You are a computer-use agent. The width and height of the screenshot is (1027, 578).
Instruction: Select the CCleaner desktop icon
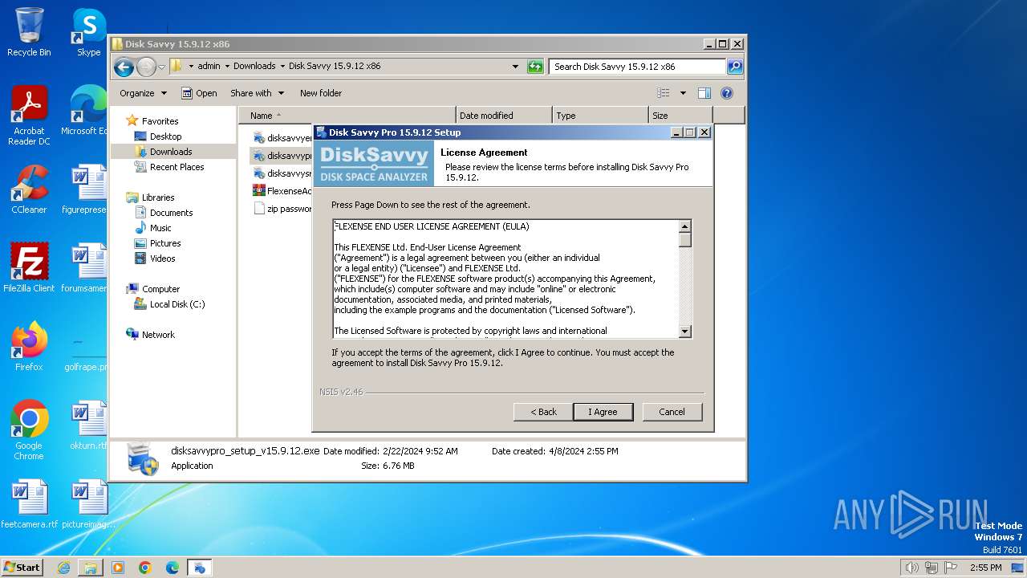pyautogui.click(x=29, y=189)
